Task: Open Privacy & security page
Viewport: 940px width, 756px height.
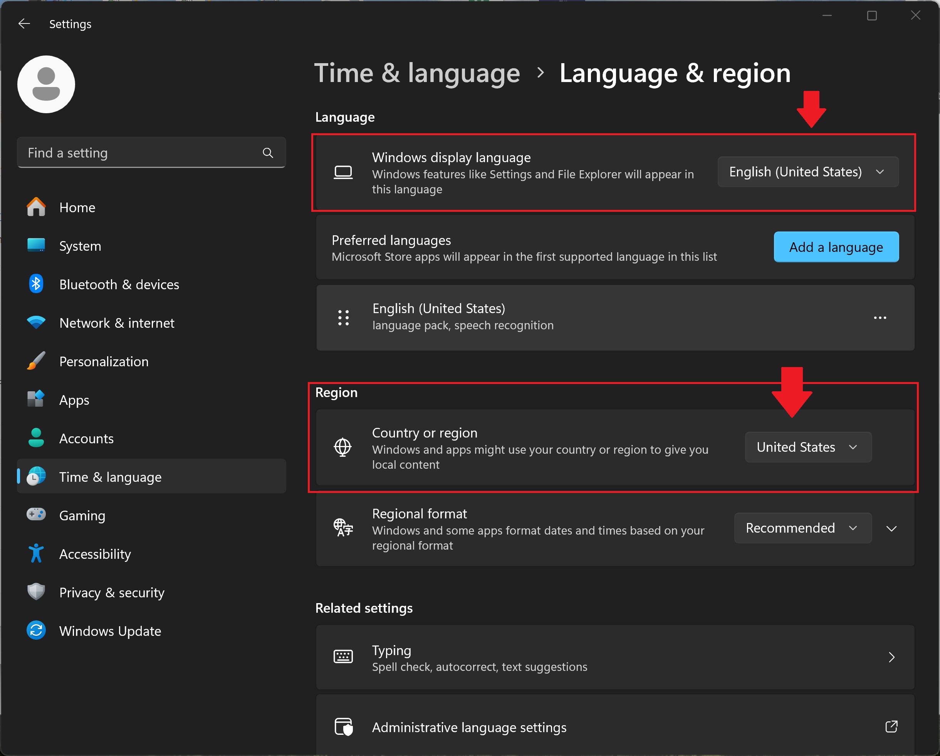Action: pyautogui.click(x=151, y=592)
